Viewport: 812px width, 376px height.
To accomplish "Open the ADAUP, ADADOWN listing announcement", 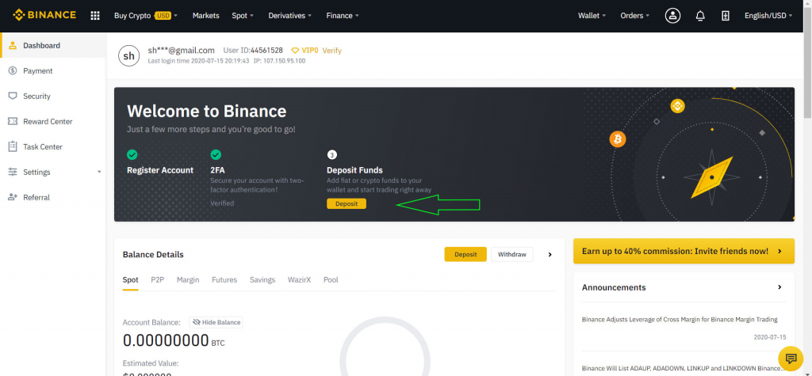I will [682, 368].
